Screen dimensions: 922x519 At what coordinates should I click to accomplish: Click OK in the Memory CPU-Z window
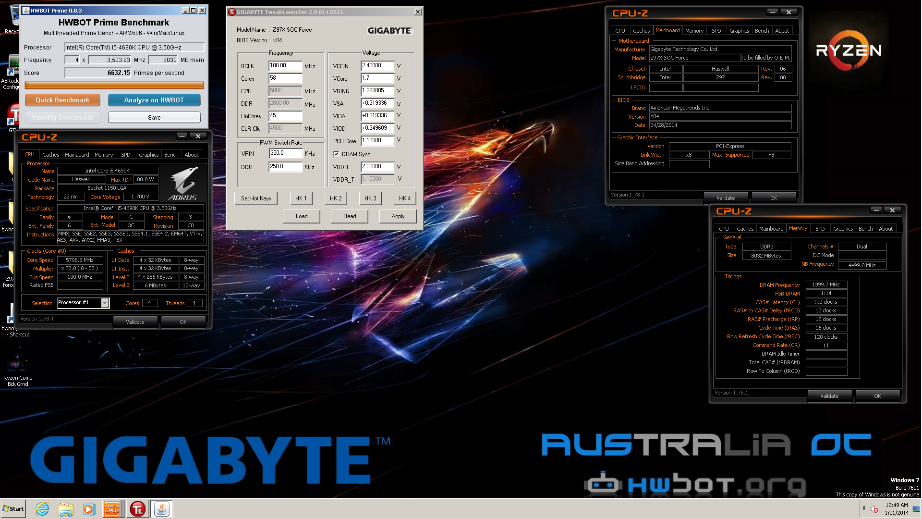pos(877,396)
